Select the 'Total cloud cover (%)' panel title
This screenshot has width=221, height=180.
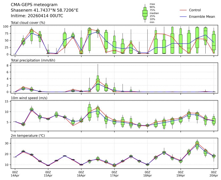coord(28,22)
